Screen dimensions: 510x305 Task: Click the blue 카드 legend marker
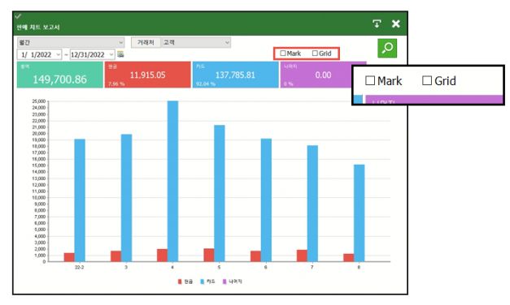[202, 281]
